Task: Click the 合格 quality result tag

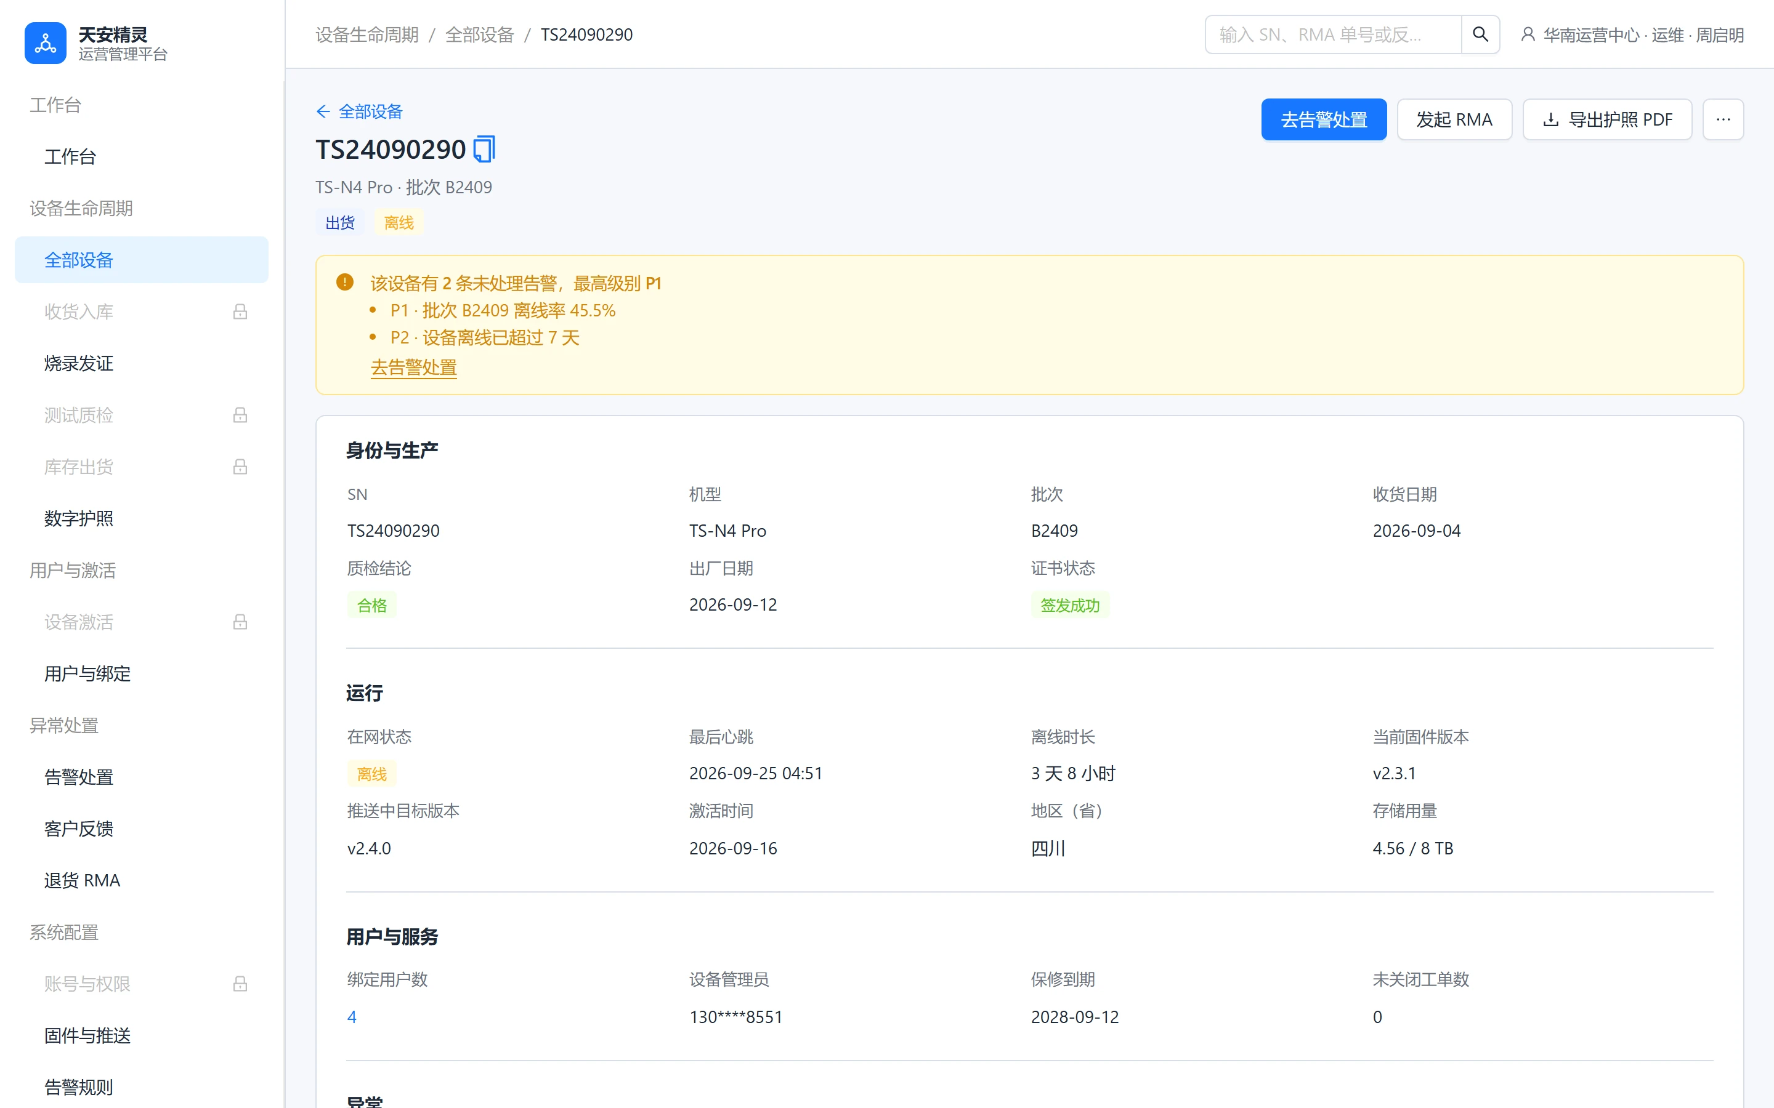Action: (x=371, y=604)
